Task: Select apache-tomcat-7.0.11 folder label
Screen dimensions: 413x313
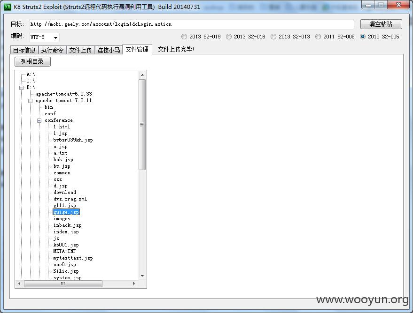Action: 64,101
